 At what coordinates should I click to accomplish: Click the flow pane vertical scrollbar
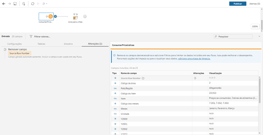click(x=262, y=25)
